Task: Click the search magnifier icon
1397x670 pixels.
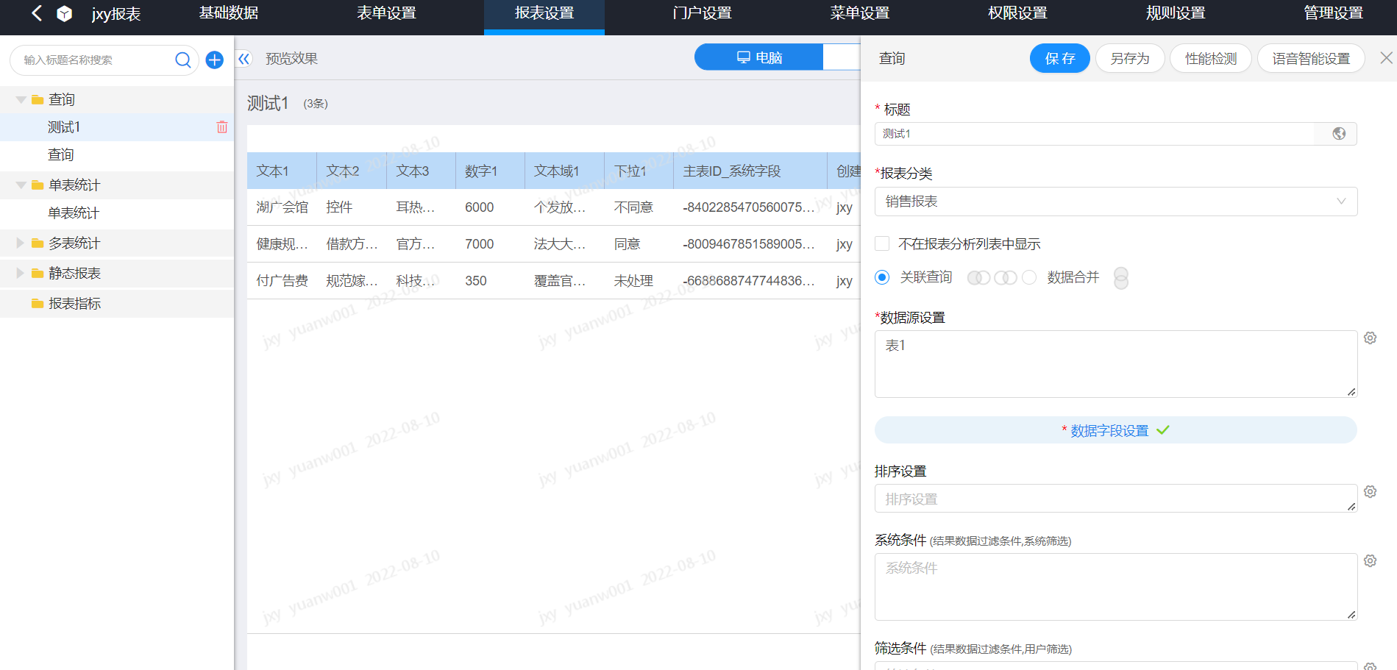Action: pyautogui.click(x=182, y=60)
